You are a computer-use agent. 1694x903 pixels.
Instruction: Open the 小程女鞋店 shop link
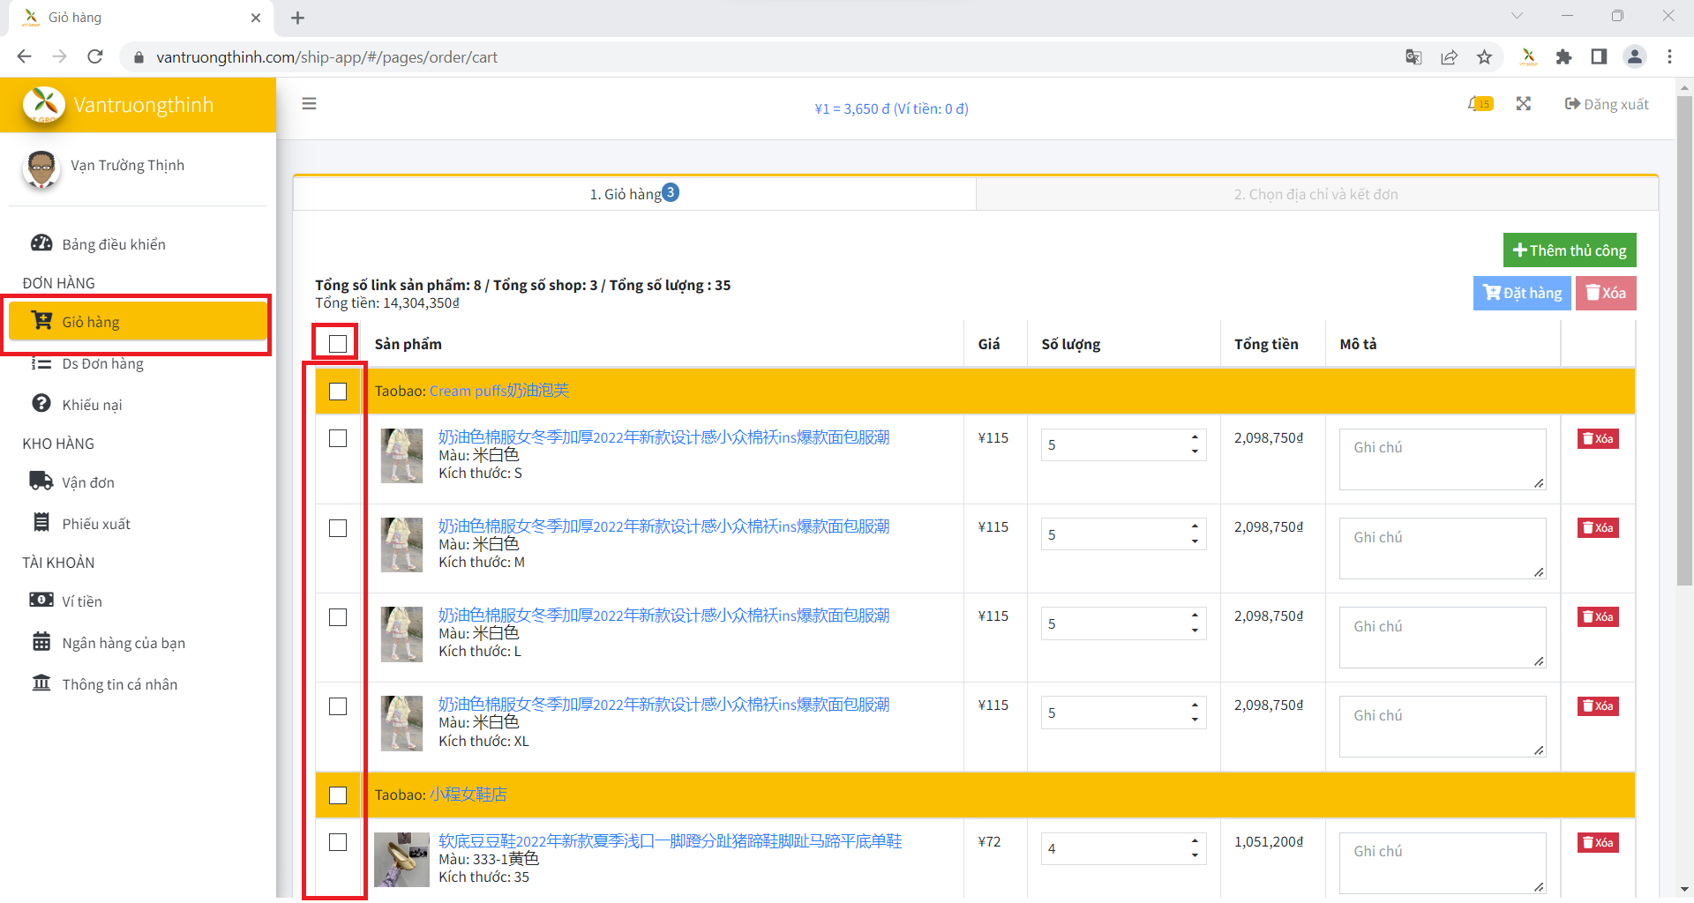468,795
